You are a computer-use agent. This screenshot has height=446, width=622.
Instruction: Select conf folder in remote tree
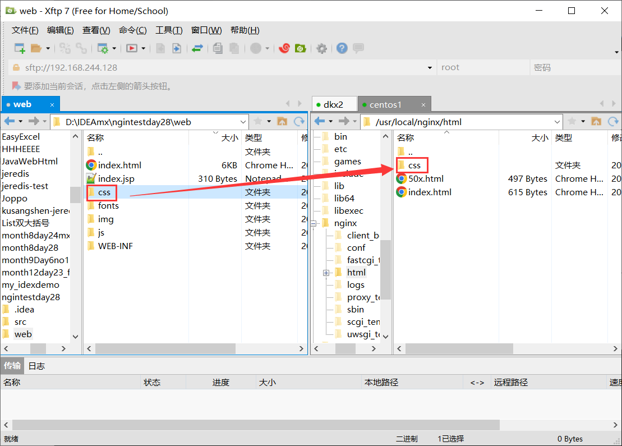356,247
